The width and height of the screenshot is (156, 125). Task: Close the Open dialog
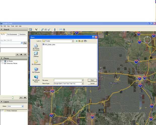click(x=96, y=37)
